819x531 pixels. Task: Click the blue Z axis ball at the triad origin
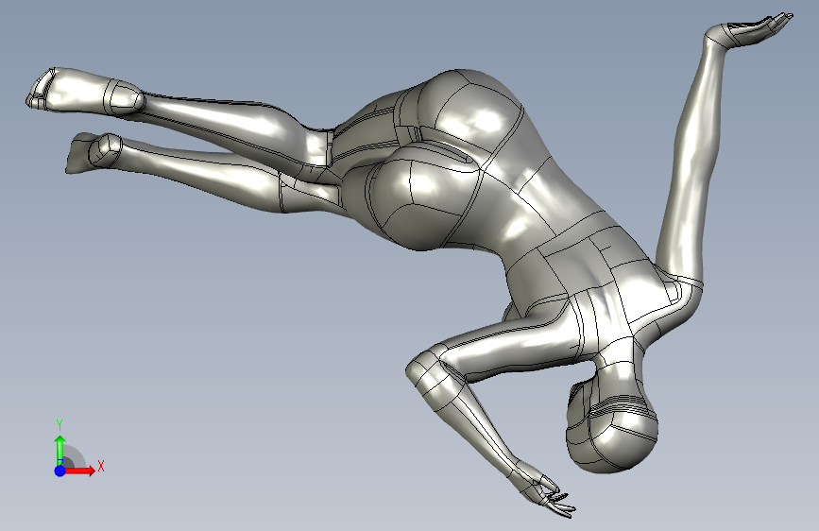tap(60, 471)
